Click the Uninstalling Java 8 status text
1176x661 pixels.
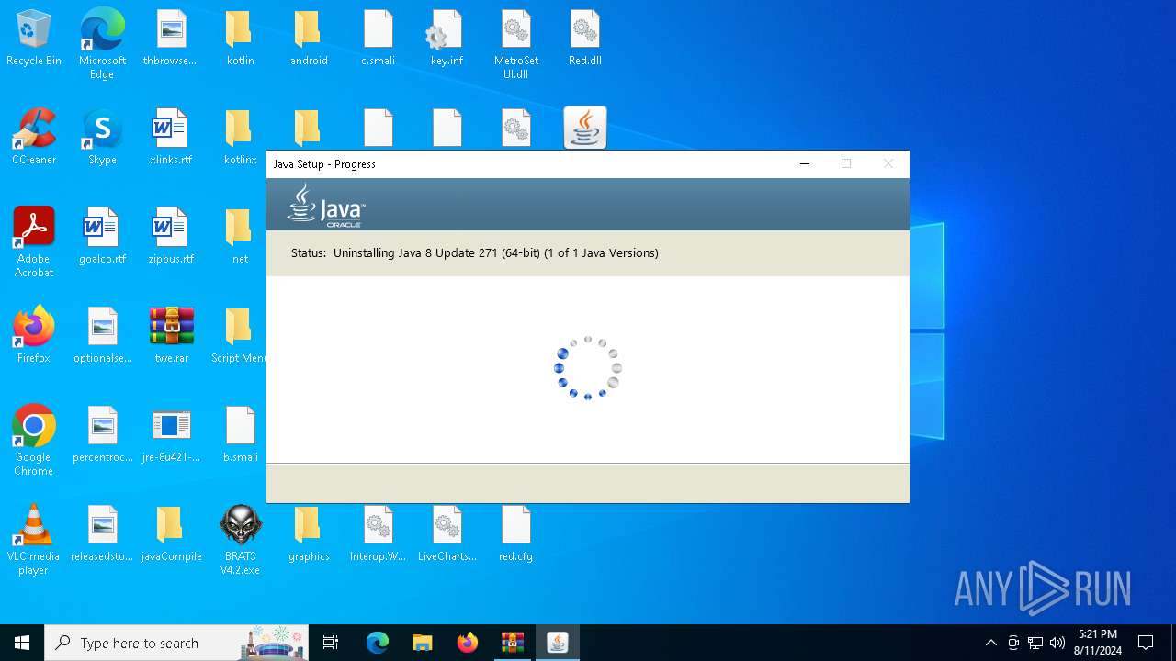(496, 252)
